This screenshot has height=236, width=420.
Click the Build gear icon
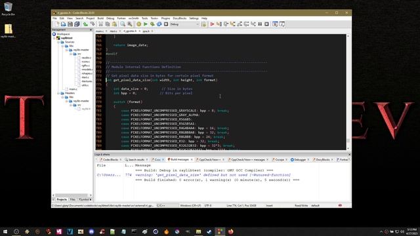click(138, 24)
